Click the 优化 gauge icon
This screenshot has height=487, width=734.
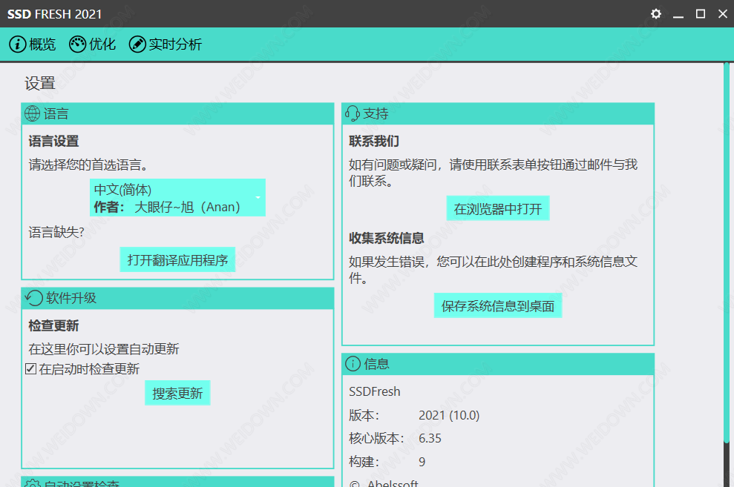[x=77, y=44]
